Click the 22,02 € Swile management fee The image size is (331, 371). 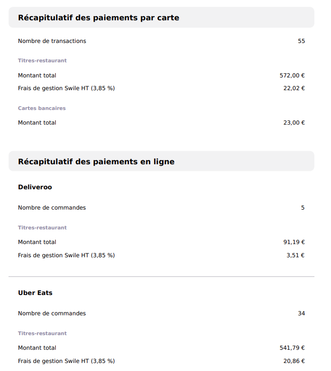pyautogui.click(x=294, y=88)
